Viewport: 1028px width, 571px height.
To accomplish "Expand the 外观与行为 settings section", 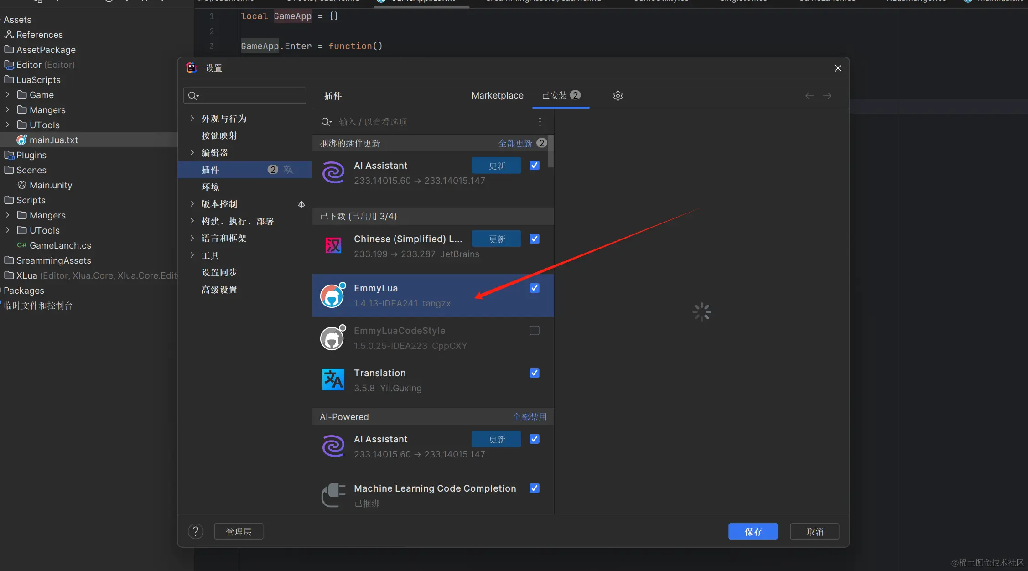I will click(192, 119).
